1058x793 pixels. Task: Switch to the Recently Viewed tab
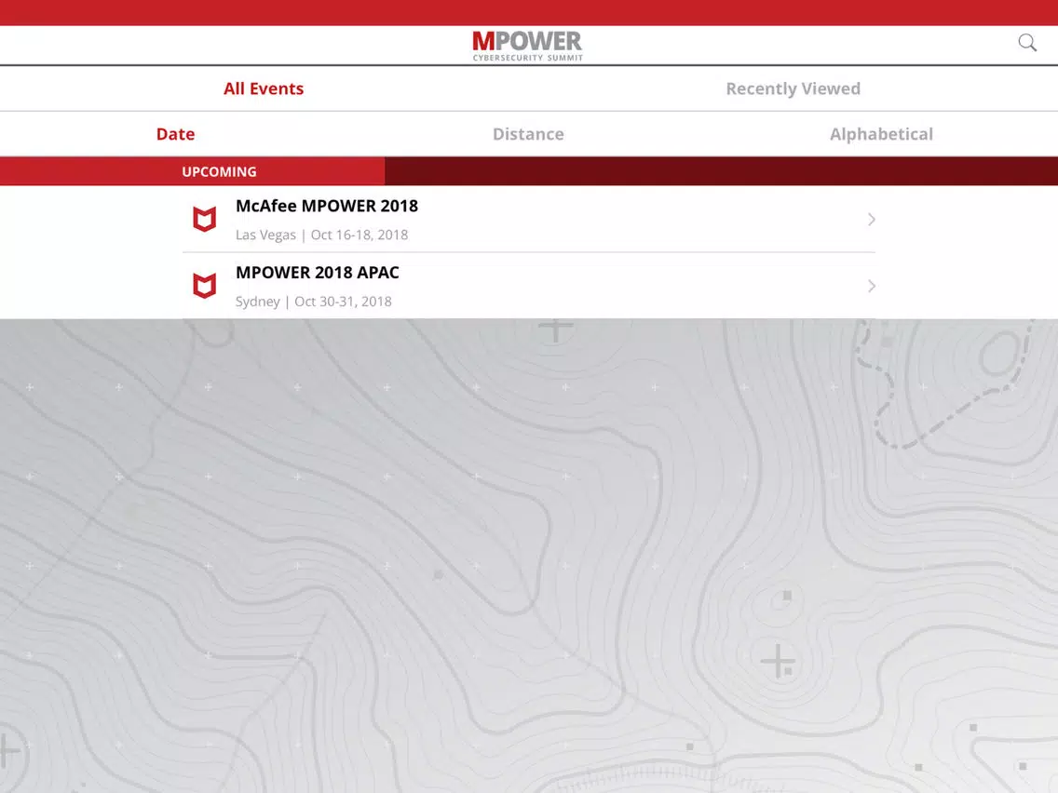click(793, 88)
